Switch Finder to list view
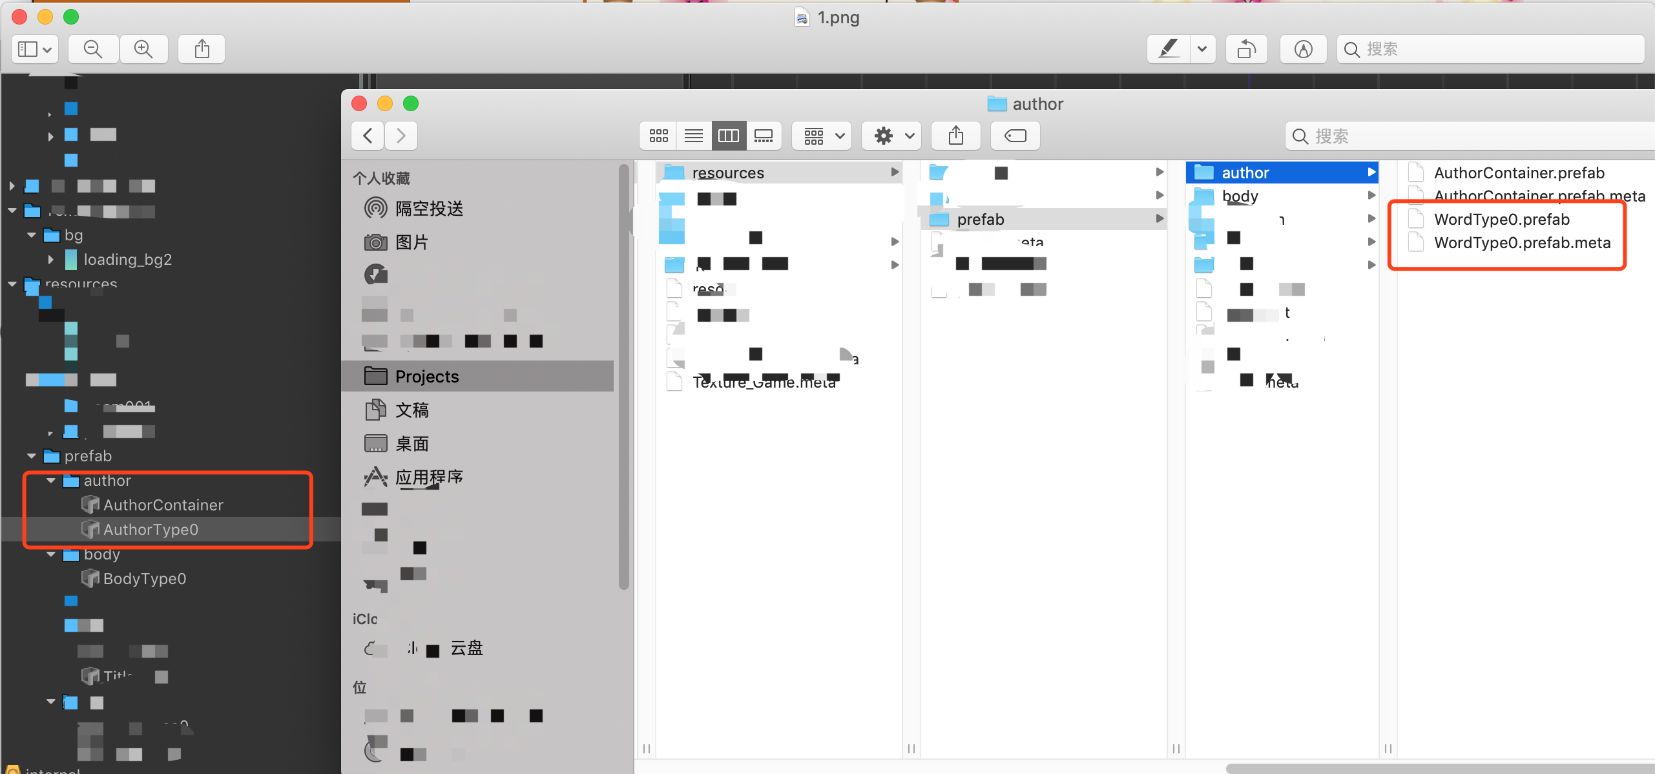Screen dimensions: 1655x774 click(693, 136)
